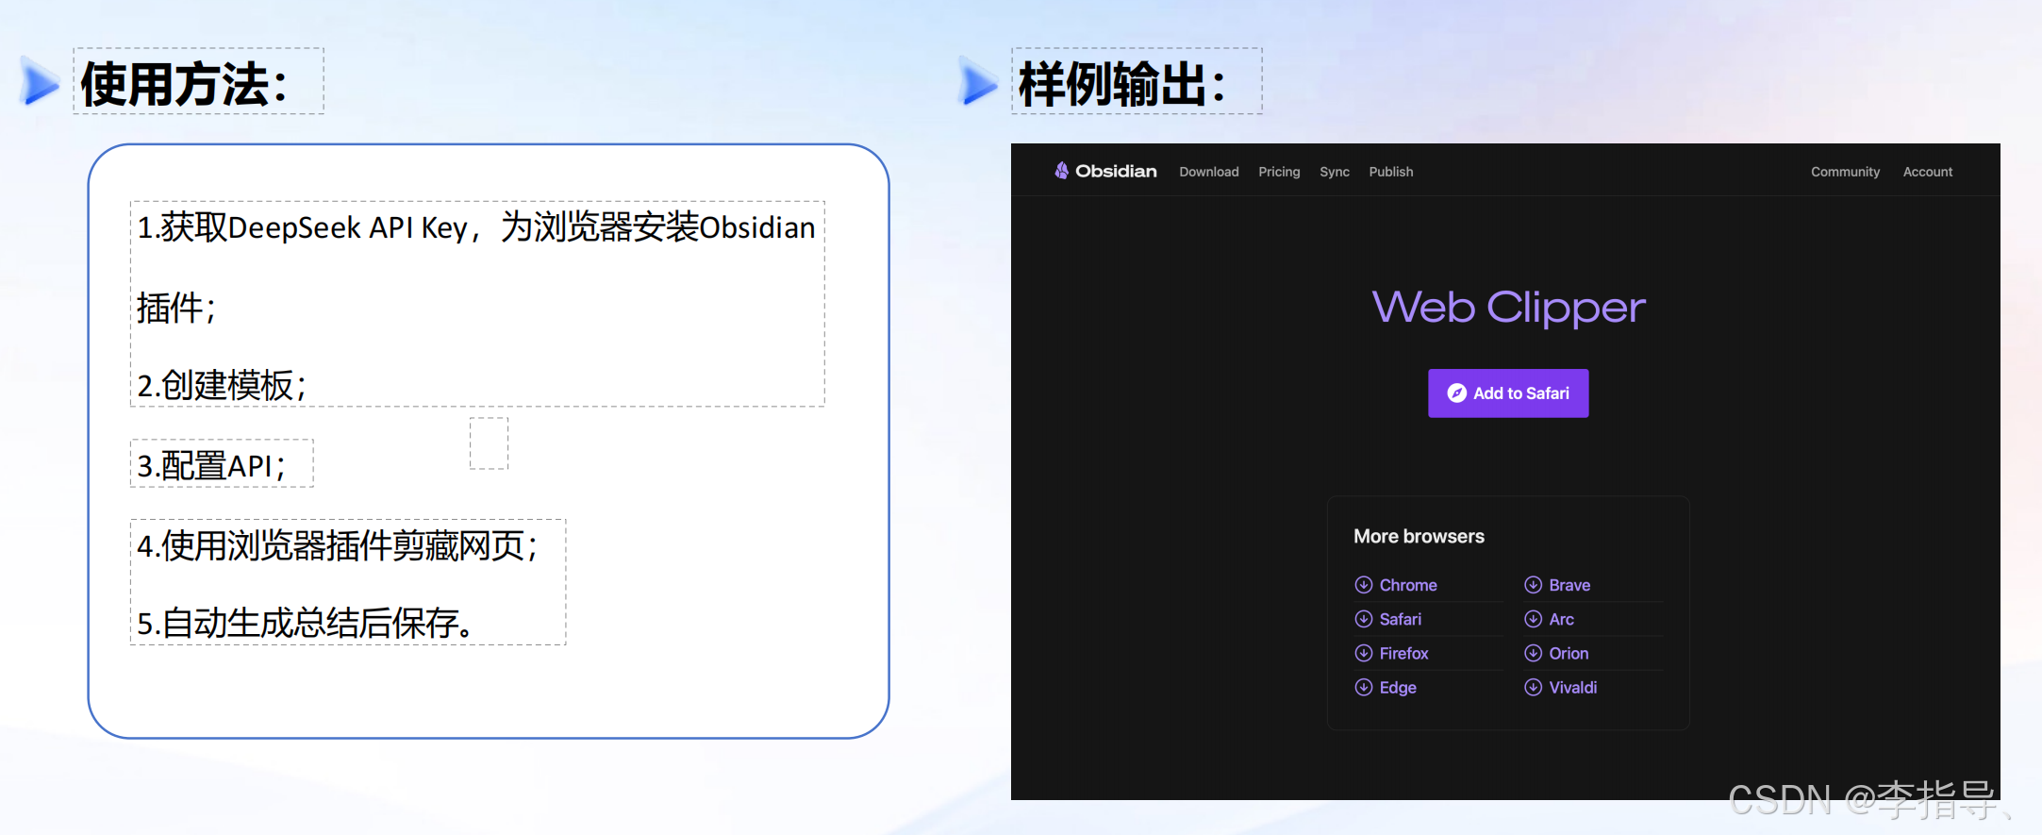Viewport: 2042px width, 835px height.
Task: Click the download icon beside Brave
Action: tap(1534, 585)
